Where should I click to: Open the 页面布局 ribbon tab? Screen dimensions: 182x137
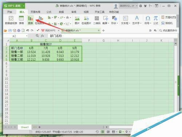click(x=35, y=12)
